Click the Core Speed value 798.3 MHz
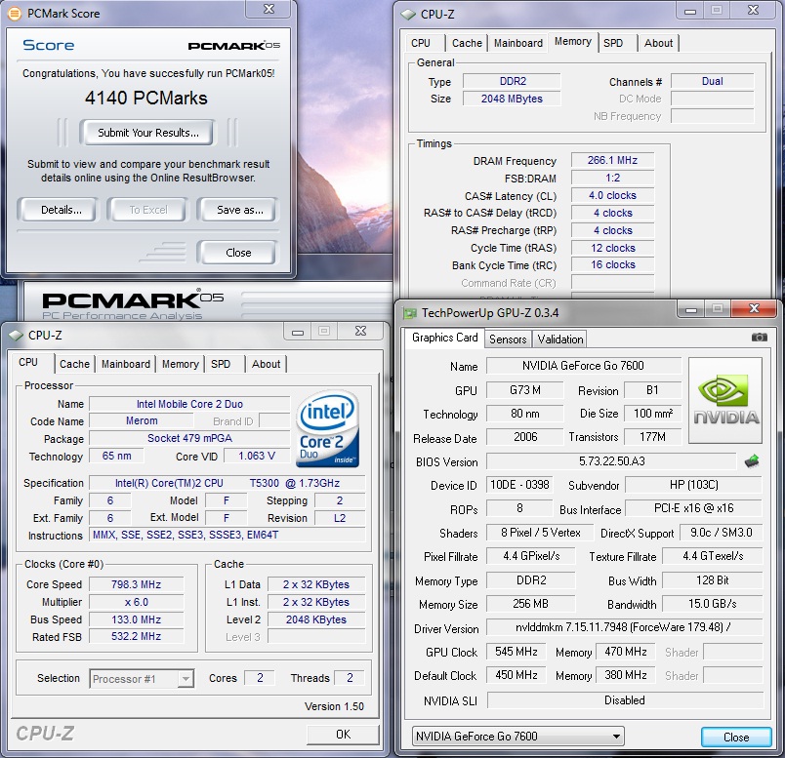This screenshot has height=758, width=785. (x=136, y=584)
